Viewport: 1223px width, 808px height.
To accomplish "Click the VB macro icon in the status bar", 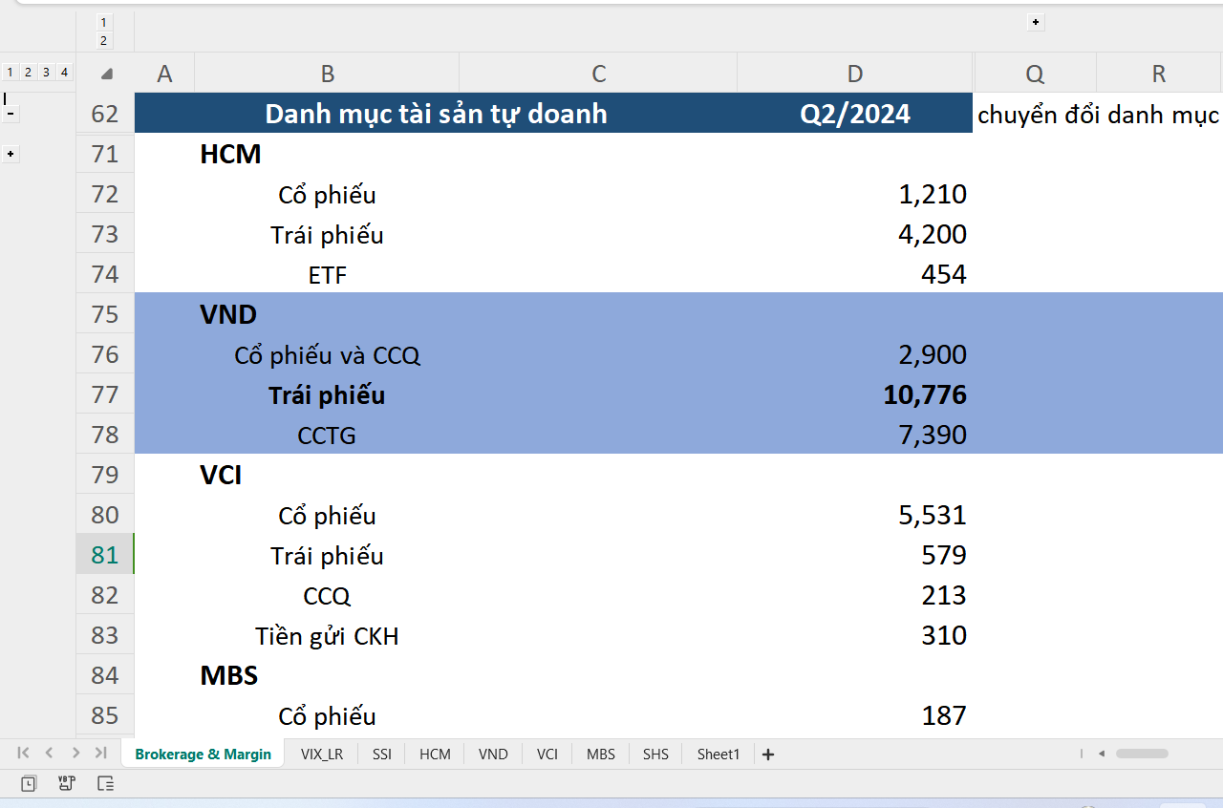I will (67, 783).
